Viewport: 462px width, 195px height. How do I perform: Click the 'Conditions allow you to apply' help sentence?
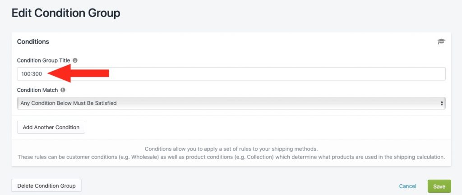click(x=231, y=149)
